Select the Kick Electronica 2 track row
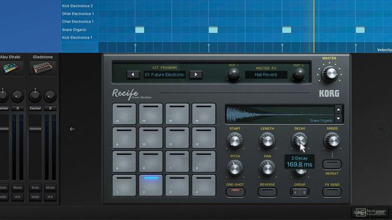392x220 pixels. click(x=77, y=5)
